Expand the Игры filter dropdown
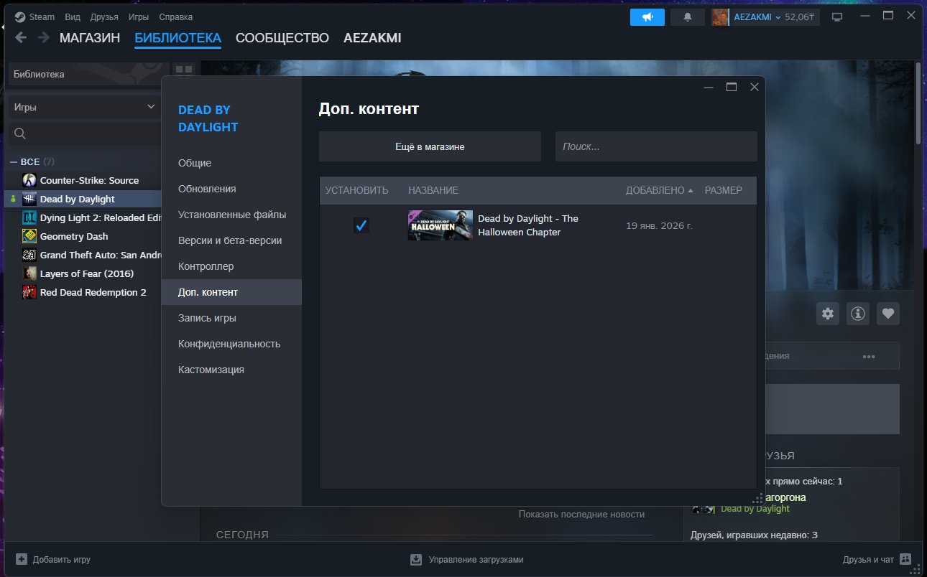 pyautogui.click(x=85, y=107)
